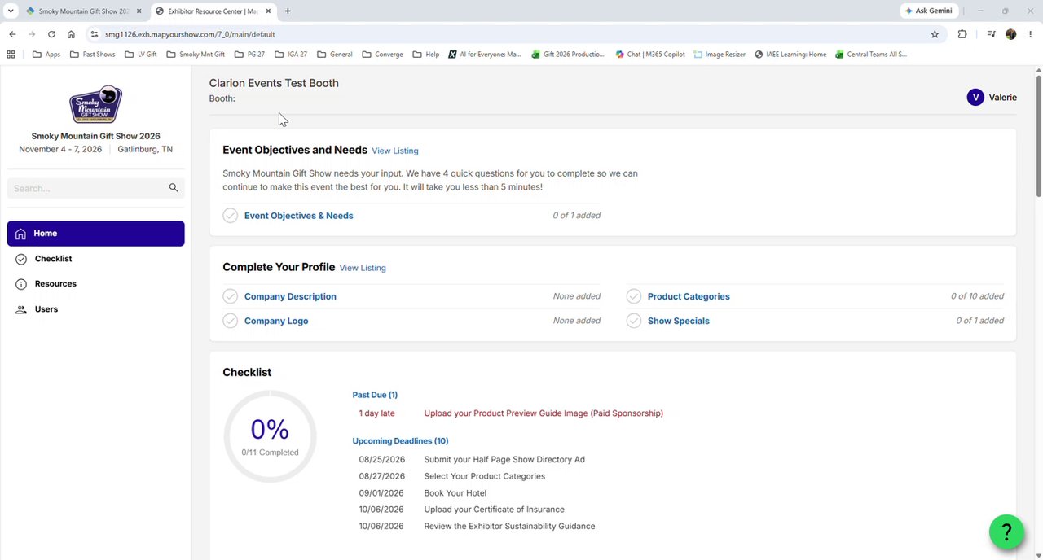Open the Converge bookmarks folder

click(x=382, y=55)
